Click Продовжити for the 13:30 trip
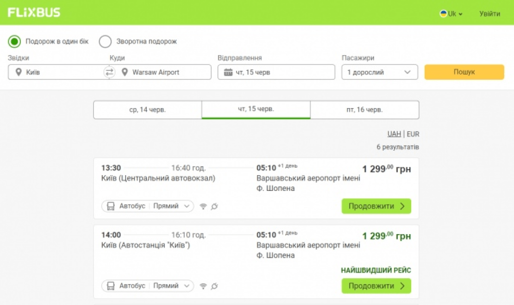 (376, 206)
